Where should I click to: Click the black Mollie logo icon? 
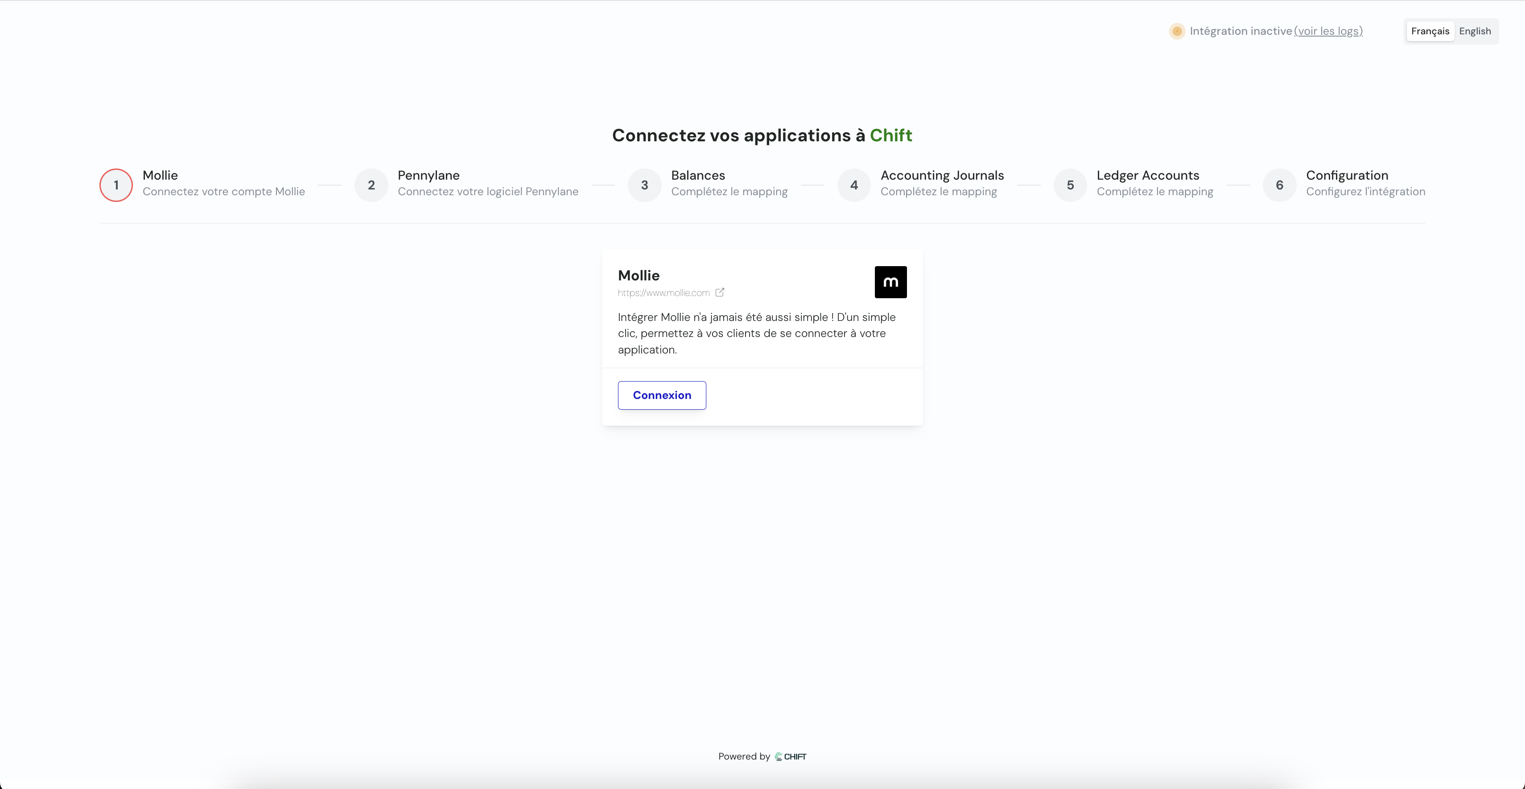click(890, 282)
